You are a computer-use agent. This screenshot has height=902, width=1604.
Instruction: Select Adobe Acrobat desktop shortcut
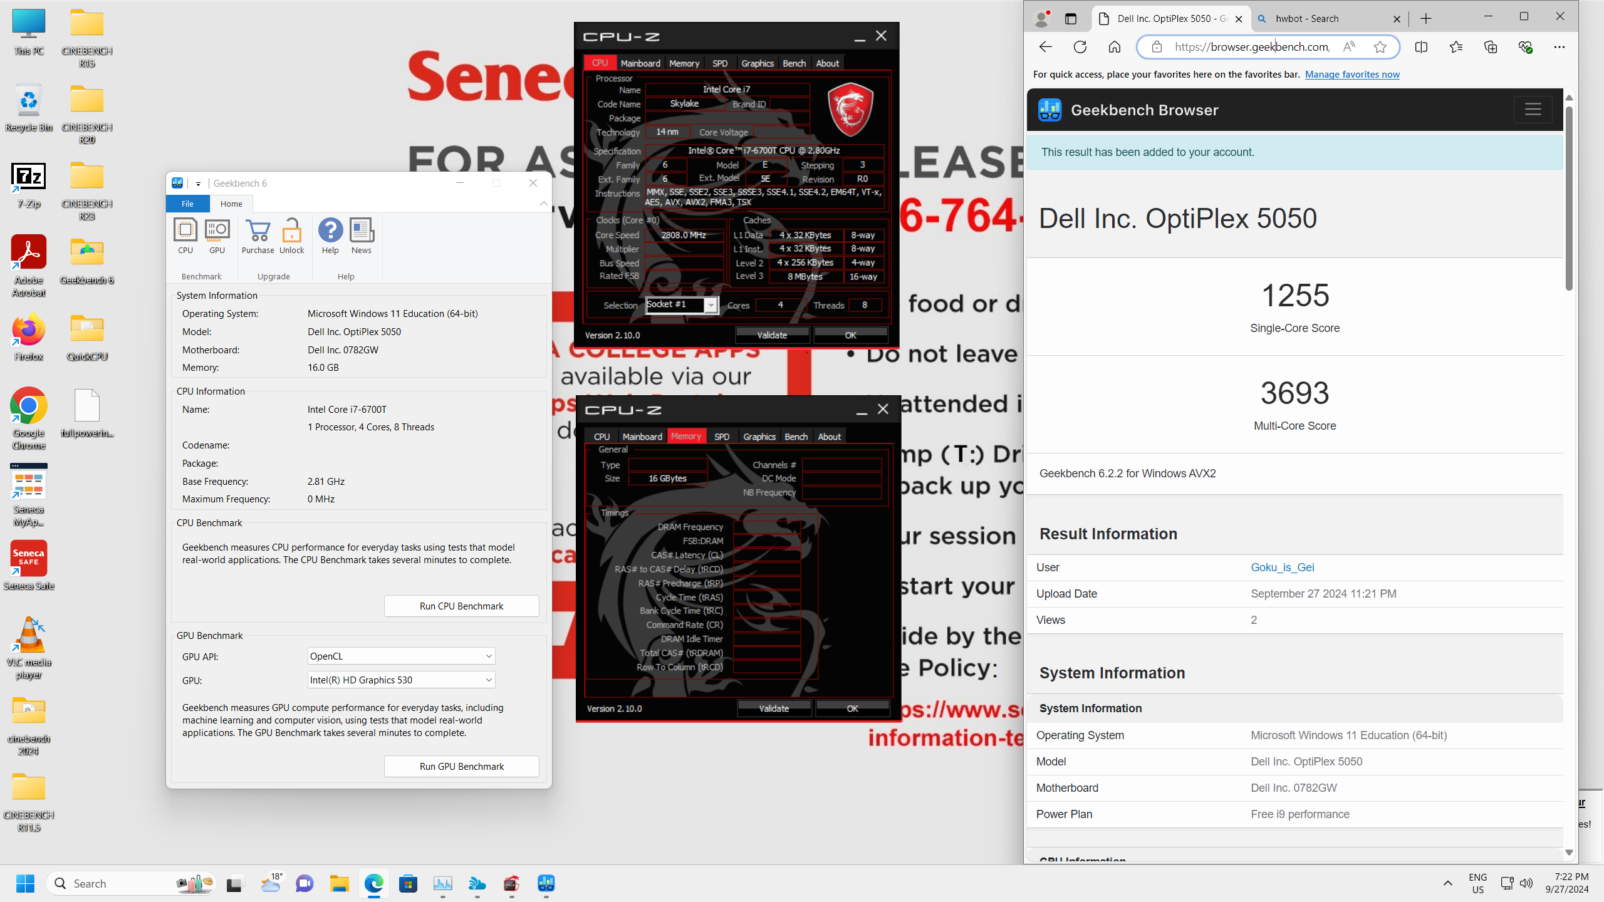tap(29, 266)
